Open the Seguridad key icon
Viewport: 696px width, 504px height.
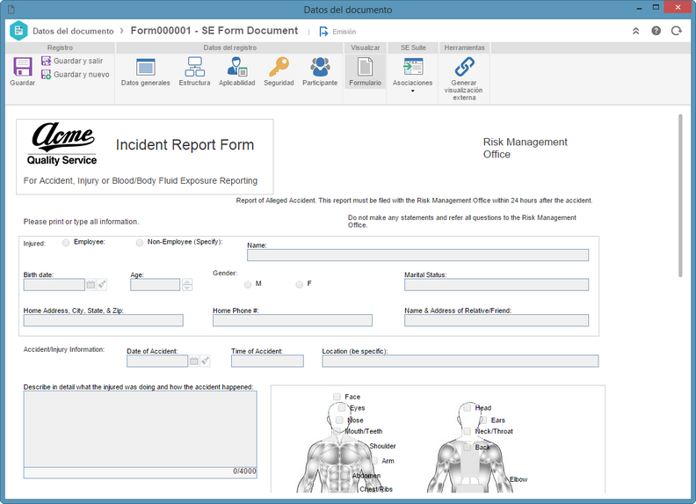tap(279, 67)
